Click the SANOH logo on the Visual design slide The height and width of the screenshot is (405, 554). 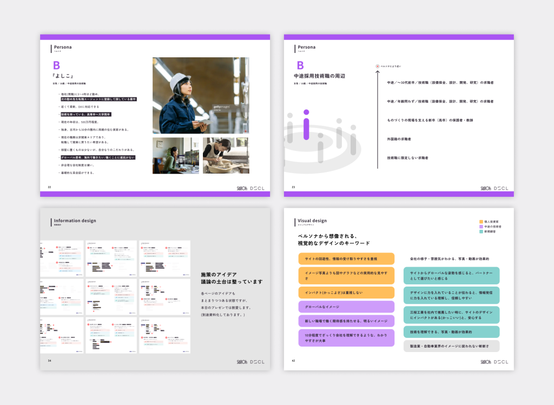[485, 361]
